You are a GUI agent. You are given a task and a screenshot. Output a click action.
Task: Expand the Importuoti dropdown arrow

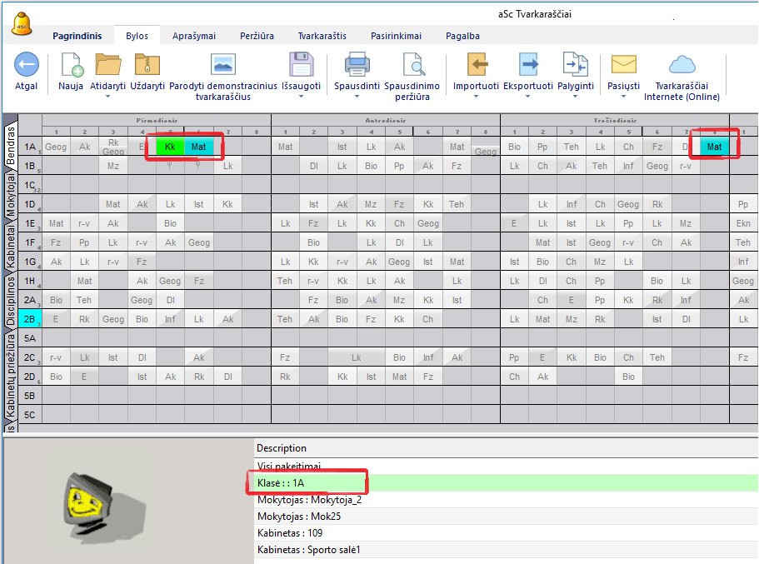(476, 97)
